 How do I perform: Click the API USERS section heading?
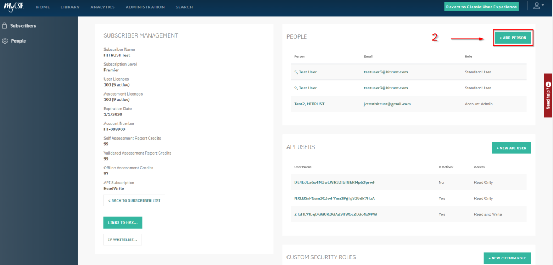[x=300, y=147]
